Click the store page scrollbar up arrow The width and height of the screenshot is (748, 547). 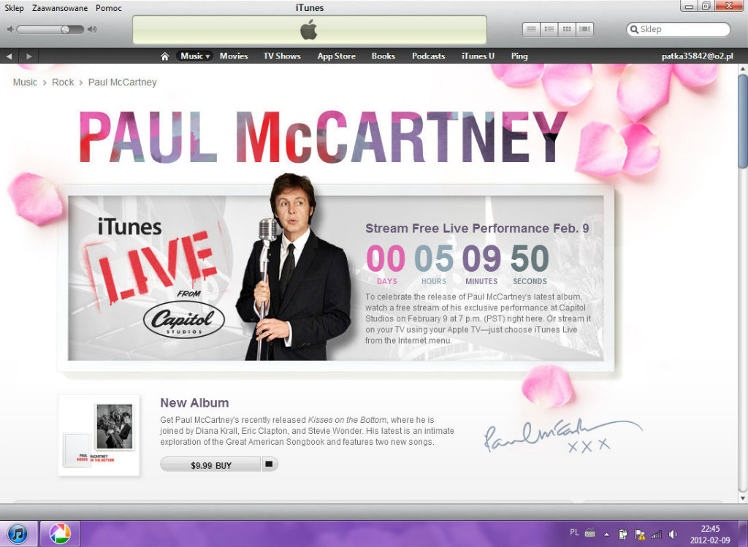[x=742, y=69]
